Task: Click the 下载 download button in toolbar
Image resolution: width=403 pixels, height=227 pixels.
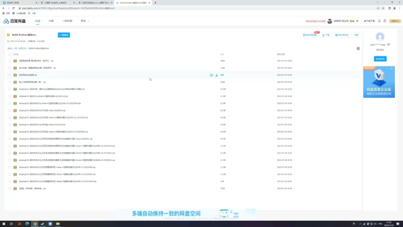Action: (x=326, y=35)
